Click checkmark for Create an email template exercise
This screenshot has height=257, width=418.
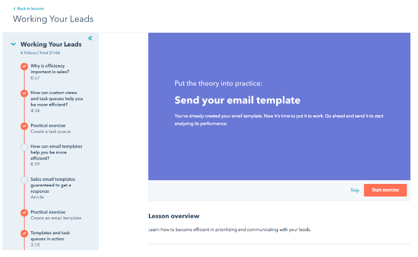(24, 212)
